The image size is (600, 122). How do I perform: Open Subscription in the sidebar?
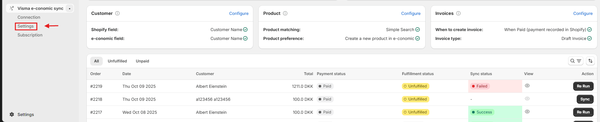coord(30,35)
